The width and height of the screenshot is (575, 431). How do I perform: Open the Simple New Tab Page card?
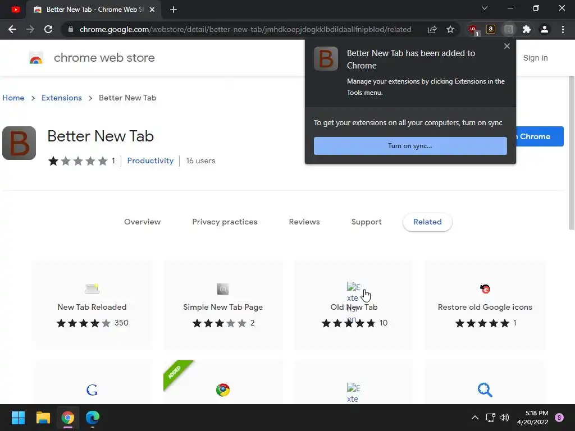(x=223, y=305)
